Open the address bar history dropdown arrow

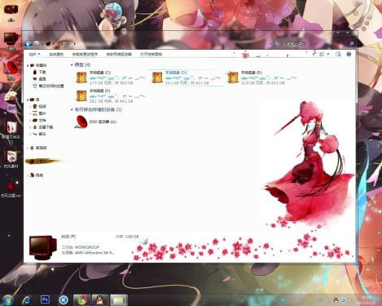[270, 43]
